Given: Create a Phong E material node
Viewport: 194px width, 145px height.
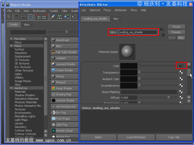Looking at the screenshot, I should pyautogui.click(x=65, y=83).
